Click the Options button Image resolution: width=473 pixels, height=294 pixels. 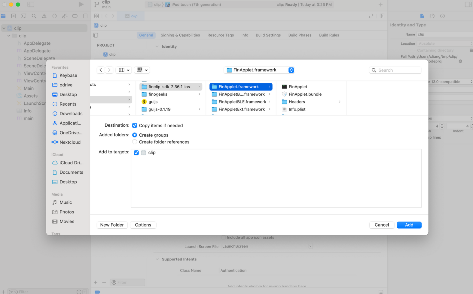coord(143,225)
